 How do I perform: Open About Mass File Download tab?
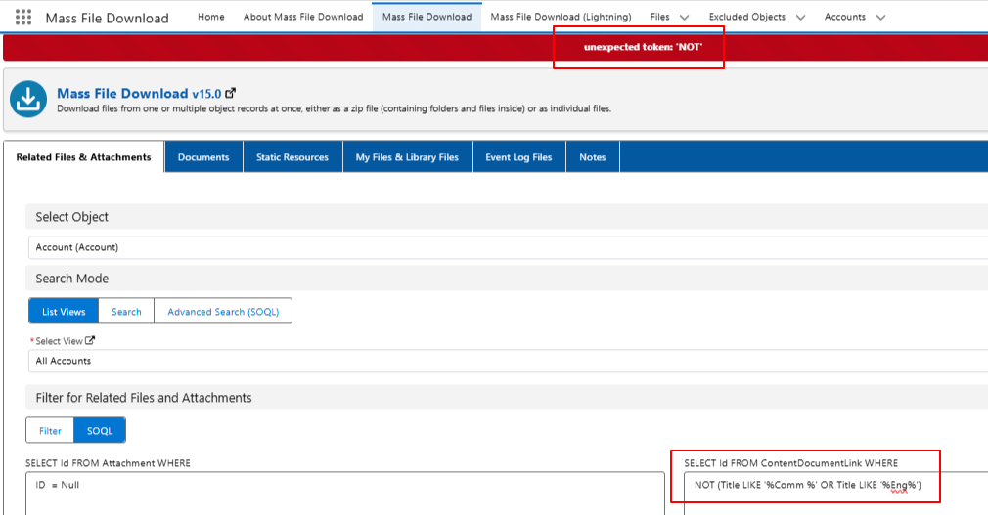pyautogui.click(x=303, y=17)
